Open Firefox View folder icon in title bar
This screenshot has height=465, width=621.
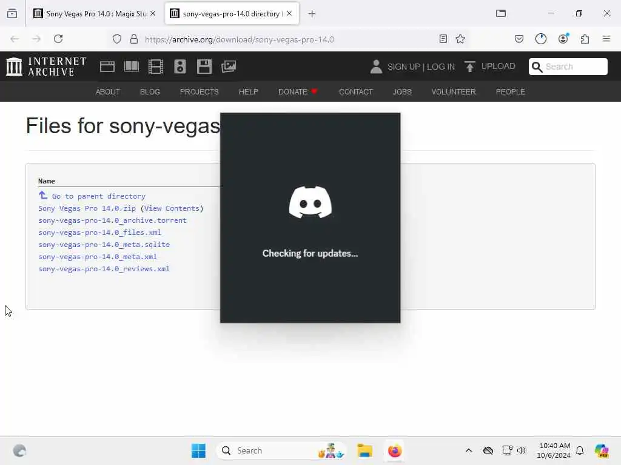point(501,13)
